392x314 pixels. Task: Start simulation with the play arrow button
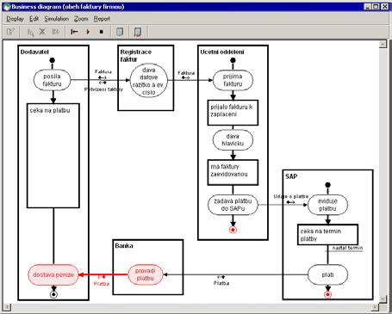pos(88,32)
